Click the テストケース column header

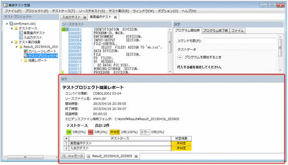click(x=120, y=139)
